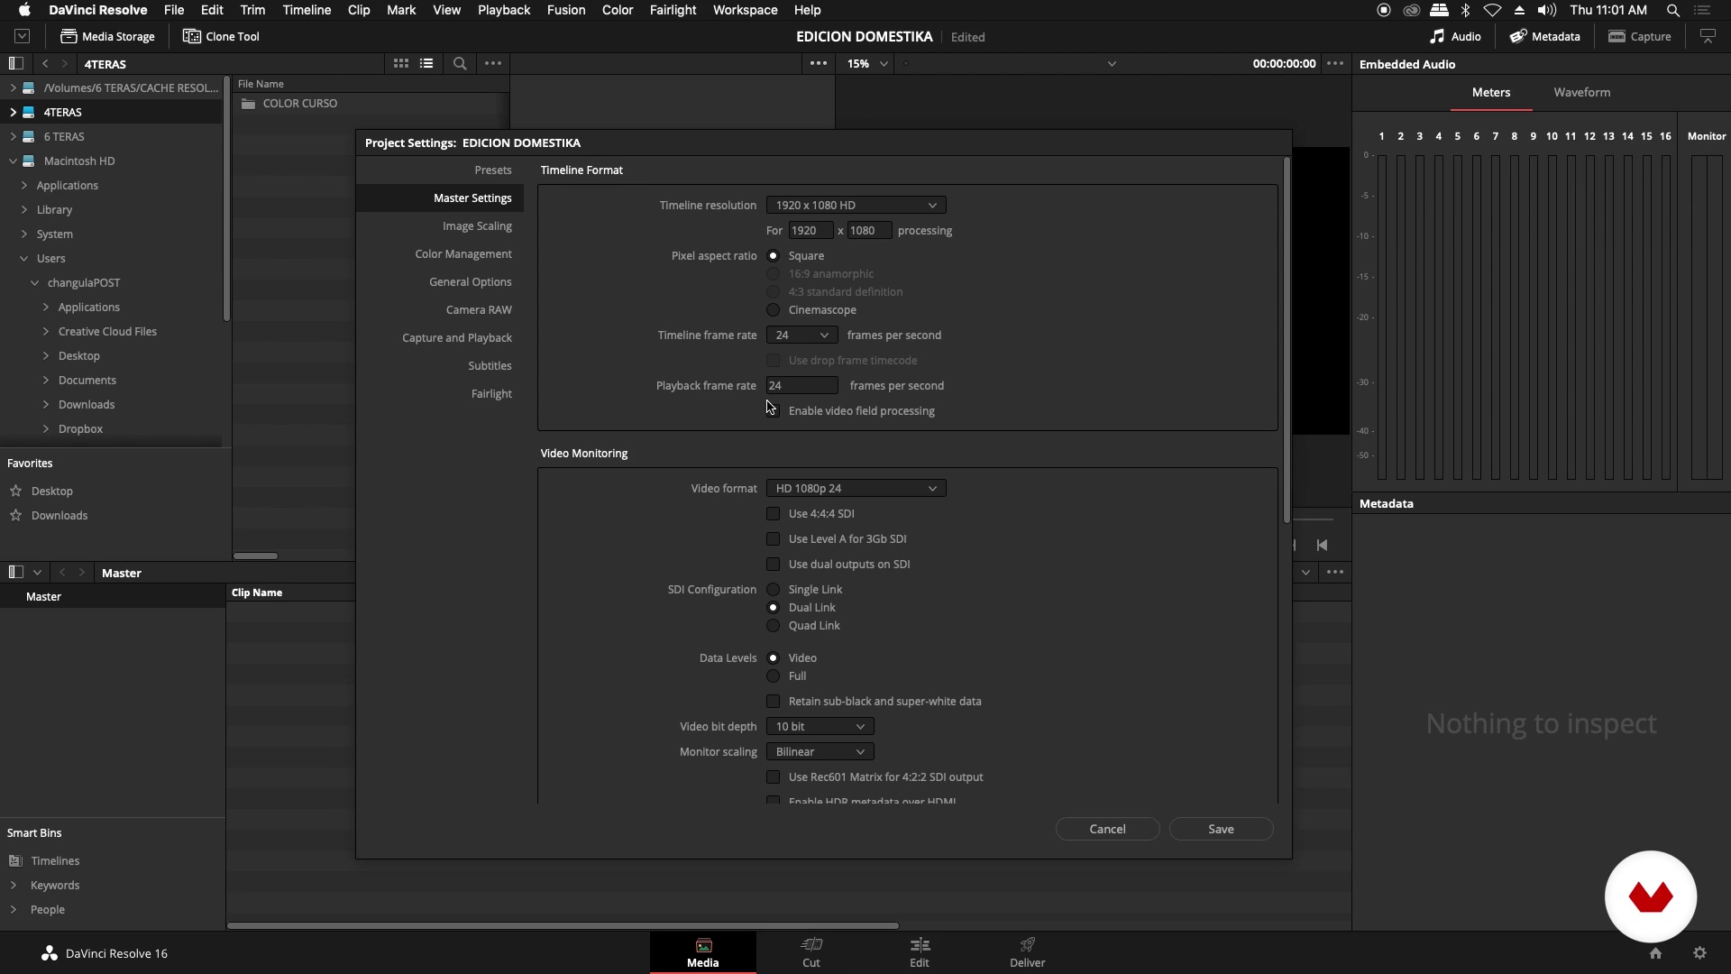The width and height of the screenshot is (1731, 974).
Task: Open viewer options menu next to timecode
Action: [1335, 63]
